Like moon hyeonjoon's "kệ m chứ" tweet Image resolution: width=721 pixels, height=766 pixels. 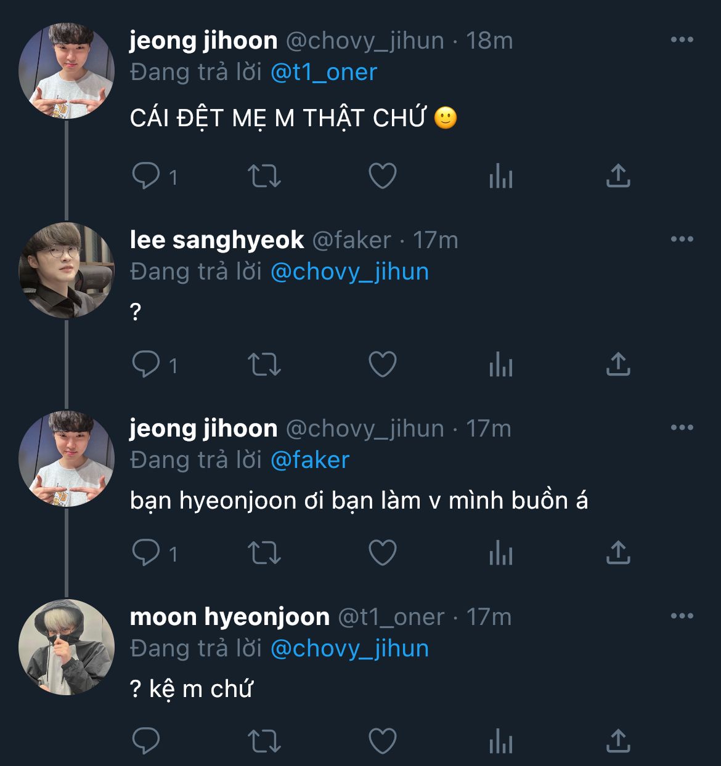coord(383,741)
